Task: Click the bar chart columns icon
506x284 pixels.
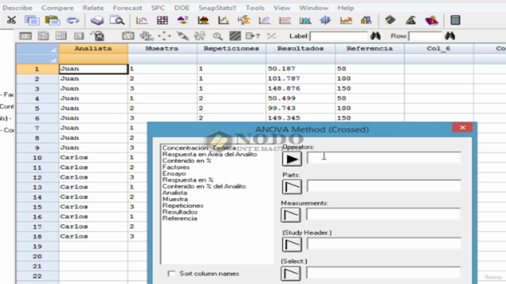Action: tap(366, 21)
